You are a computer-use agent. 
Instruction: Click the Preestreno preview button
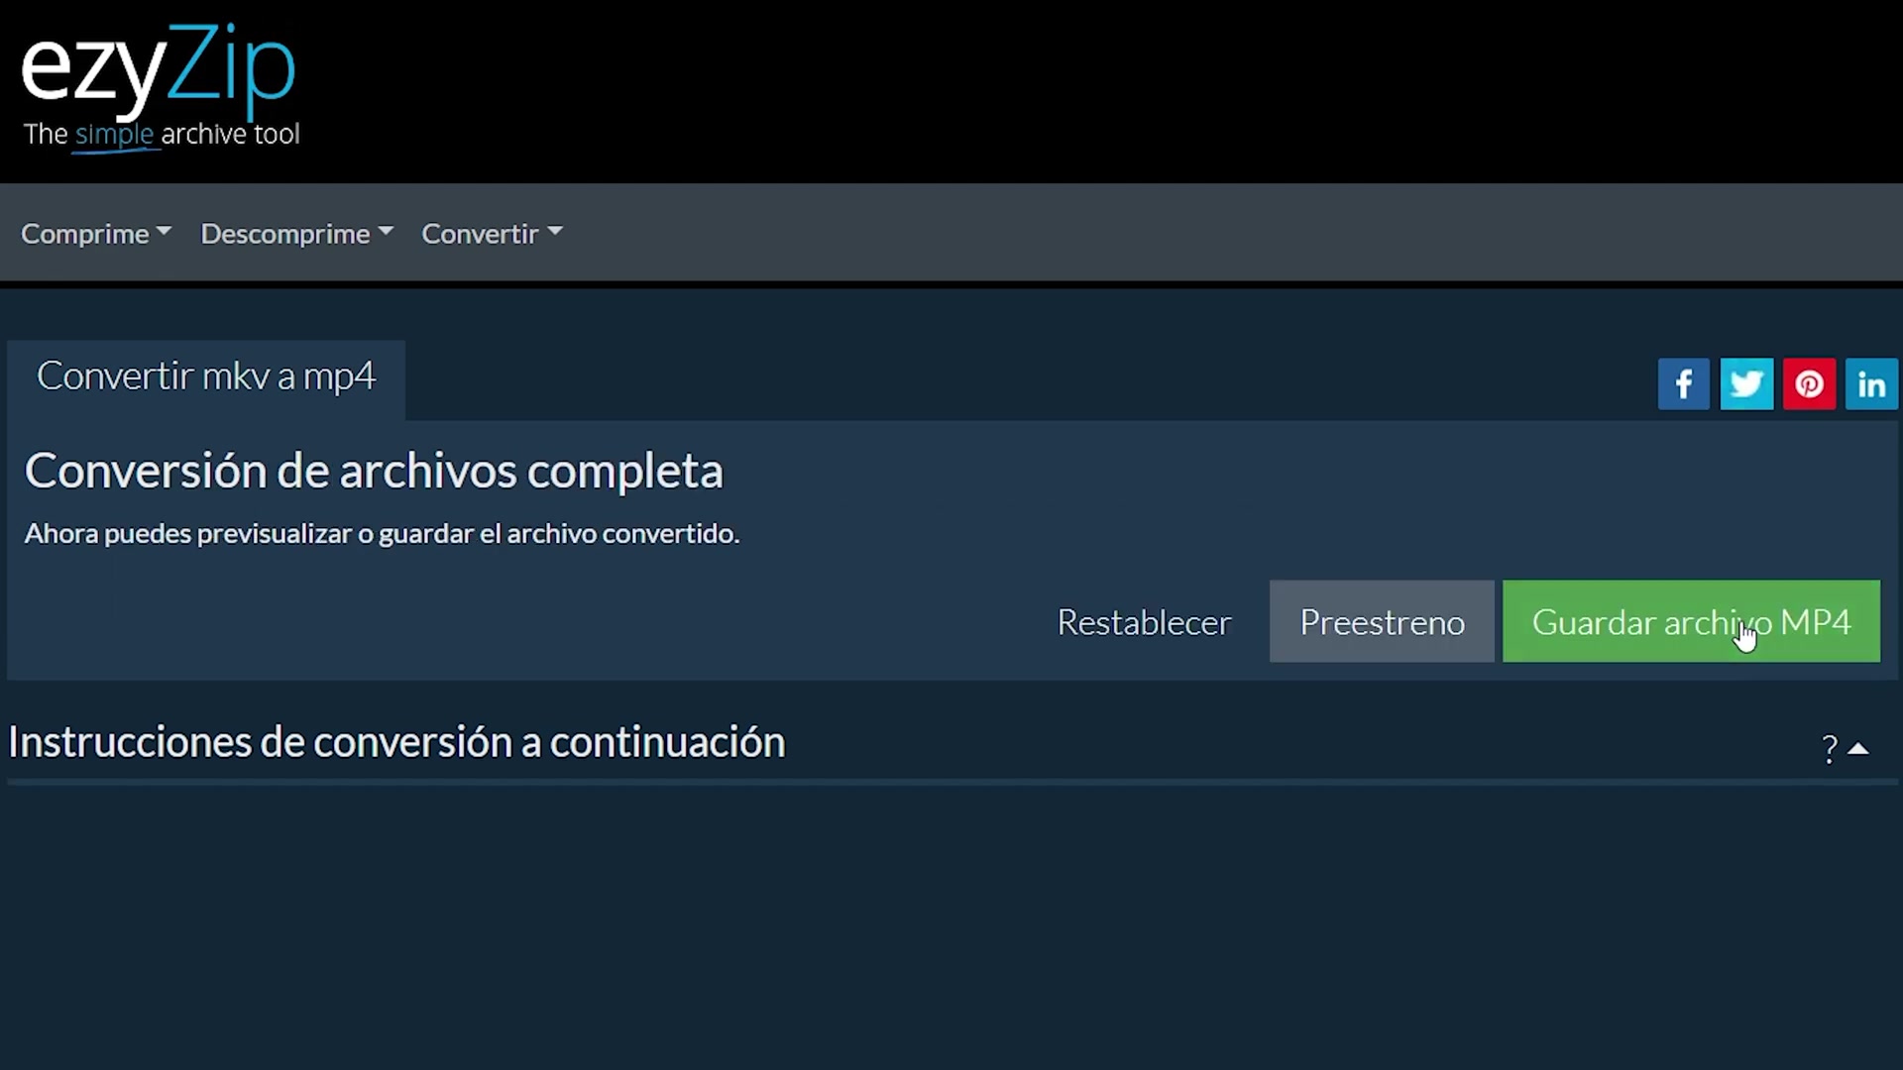(1382, 622)
